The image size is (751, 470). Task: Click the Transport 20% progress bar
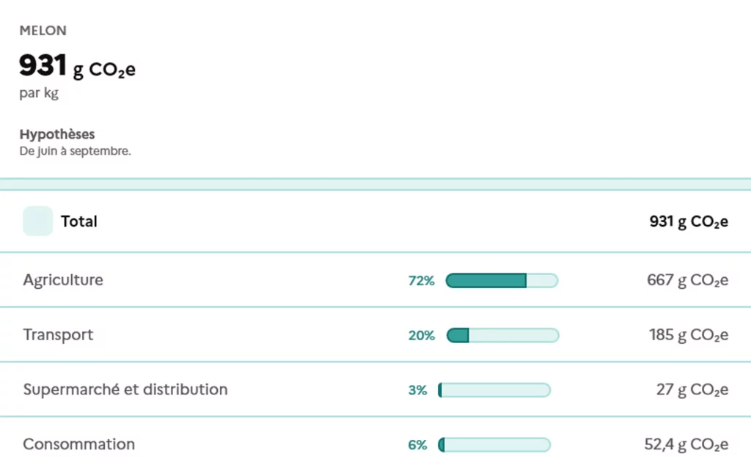502,335
